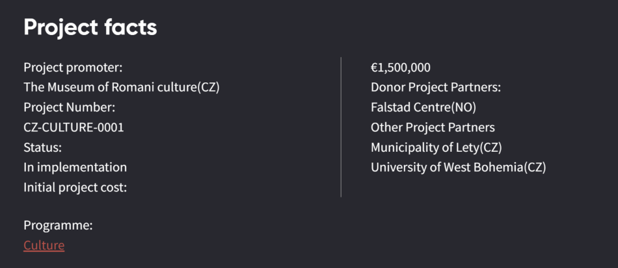The image size is (618, 268).
Task: Select the Status label
Action: coord(42,147)
